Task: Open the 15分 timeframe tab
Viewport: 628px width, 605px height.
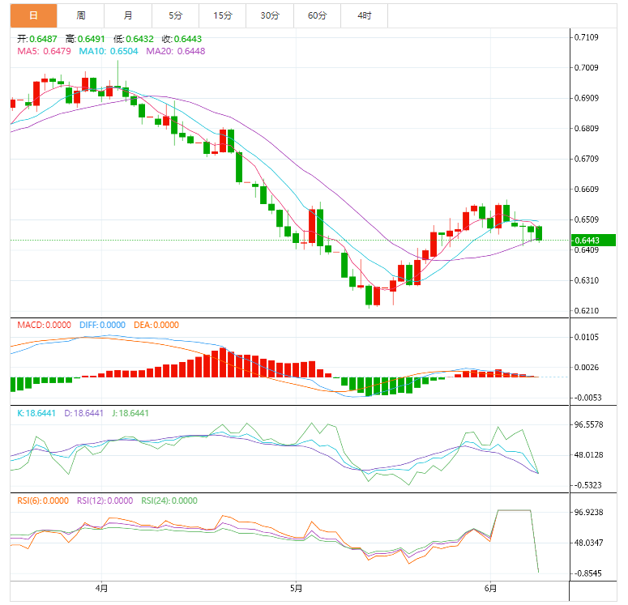Action: click(x=223, y=15)
